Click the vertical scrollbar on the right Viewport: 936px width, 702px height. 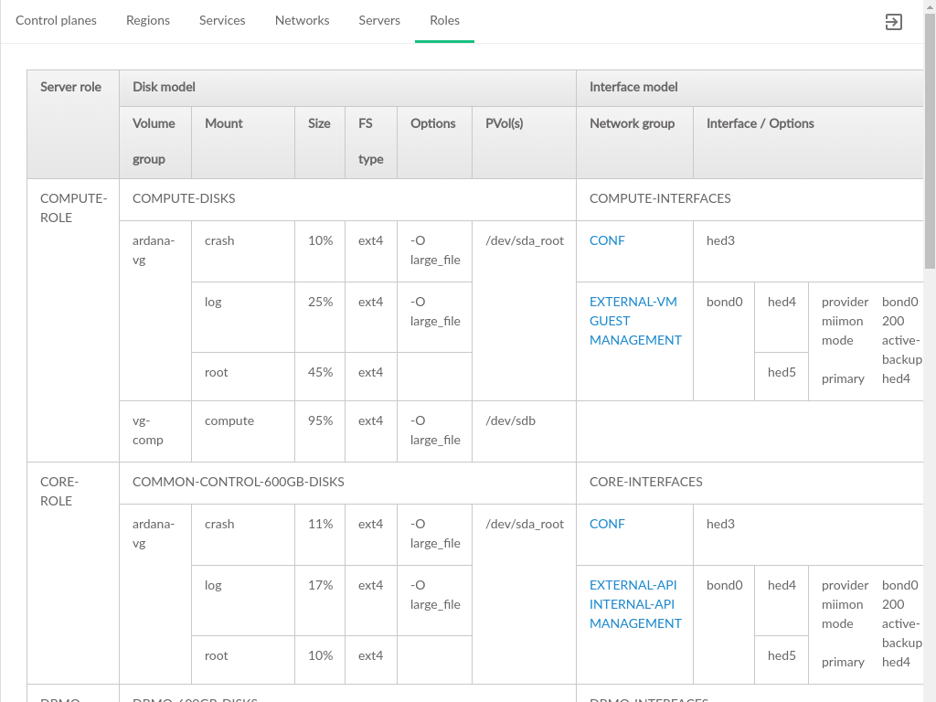[930, 137]
